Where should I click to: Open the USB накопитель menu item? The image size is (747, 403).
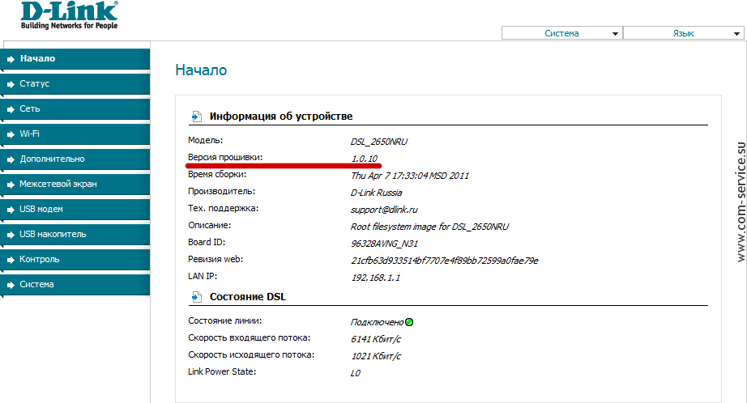pos(75,235)
